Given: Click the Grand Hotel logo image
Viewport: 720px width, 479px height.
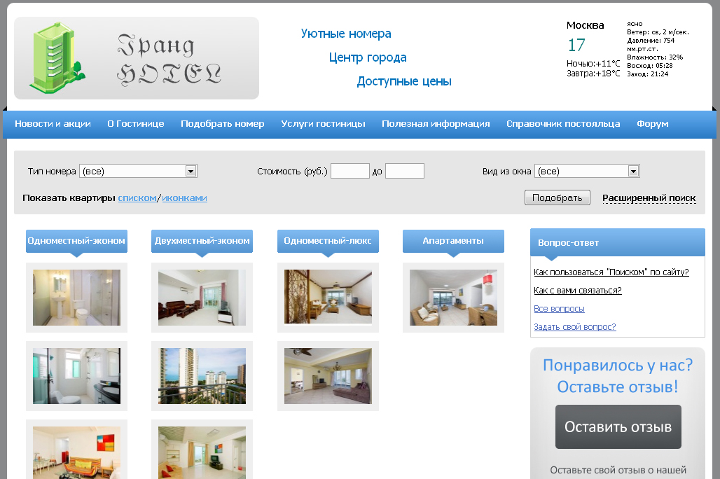Looking at the screenshot, I should (137, 59).
